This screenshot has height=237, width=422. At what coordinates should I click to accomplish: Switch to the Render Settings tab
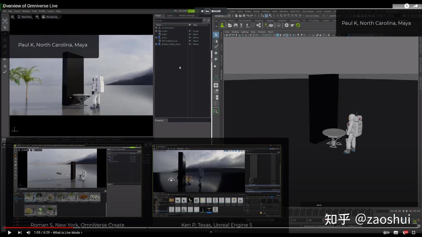click(x=187, y=16)
